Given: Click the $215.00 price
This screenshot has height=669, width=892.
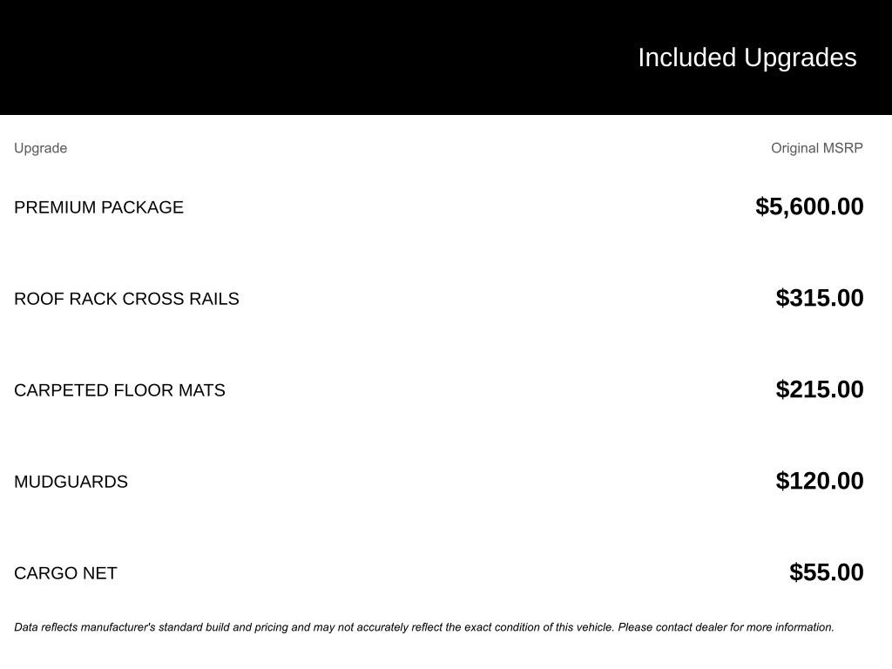Looking at the screenshot, I should (820, 389).
